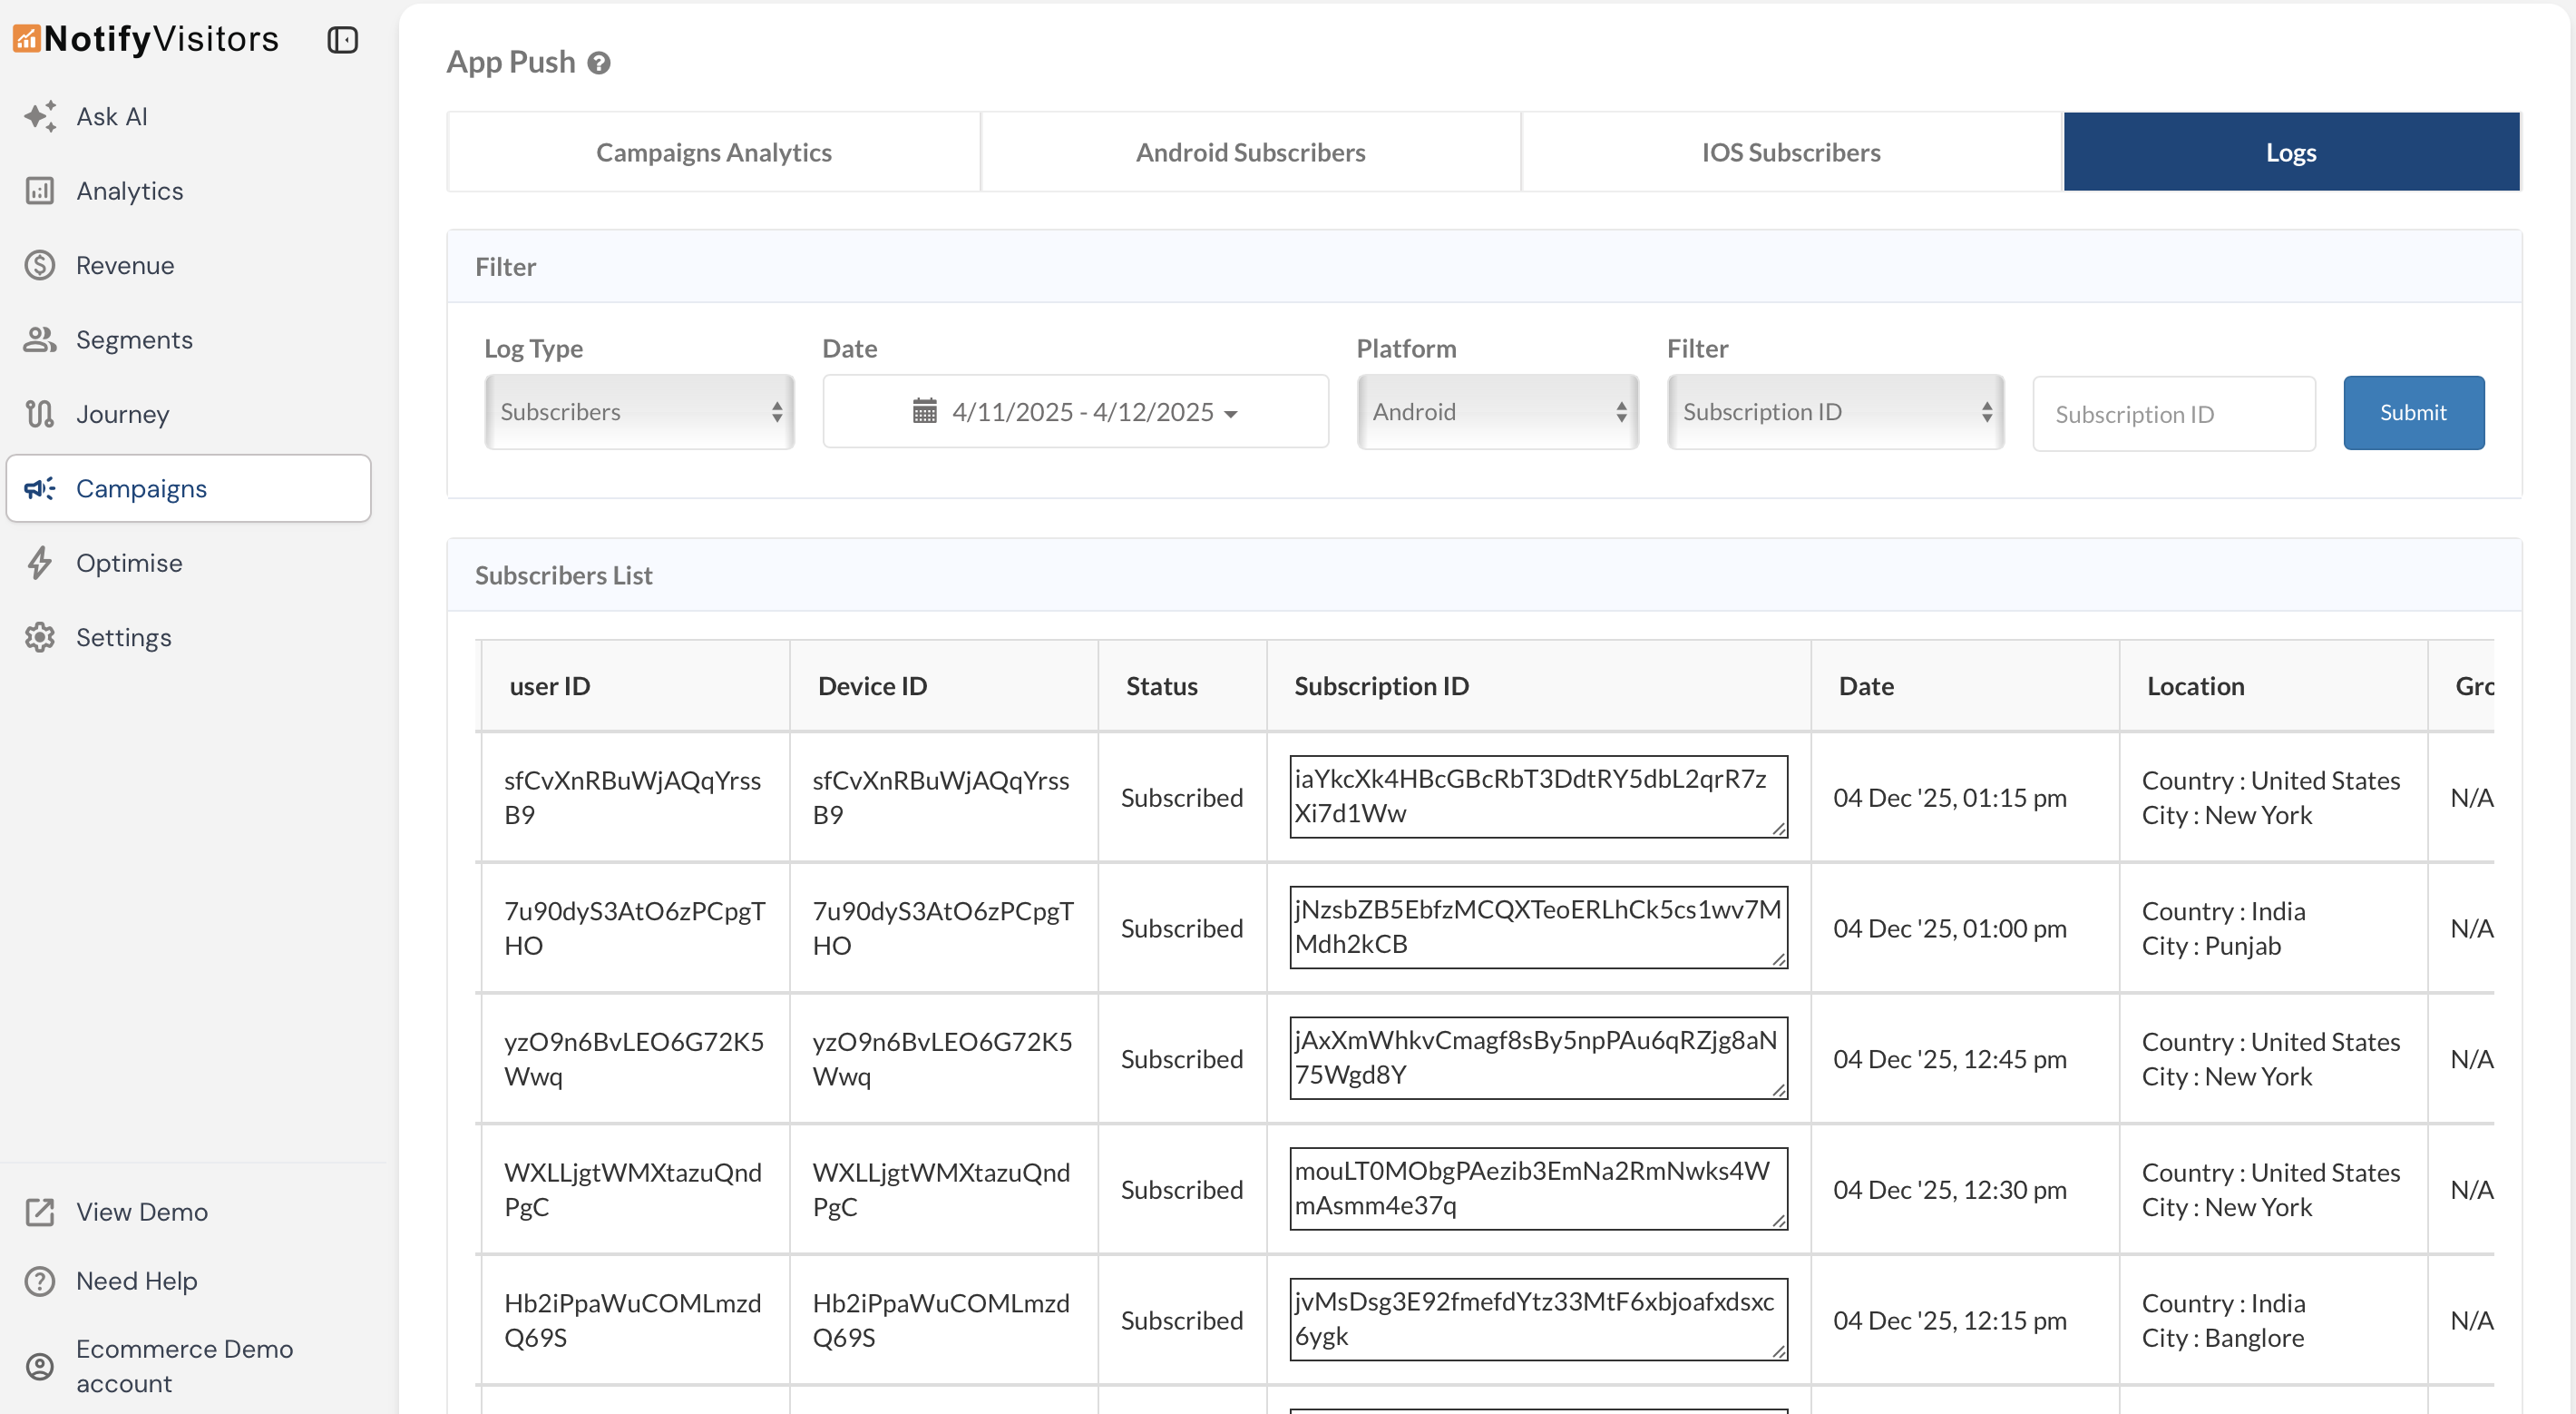Screen dimensions: 2576x1414
Task: Click the Revenue dollar icon
Action: 40,265
